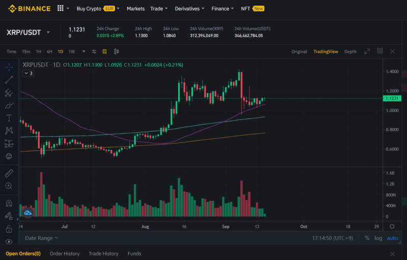407x260 pixels.
Task: Open the Derivatives dropdown menu
Action: pos(189,9)
